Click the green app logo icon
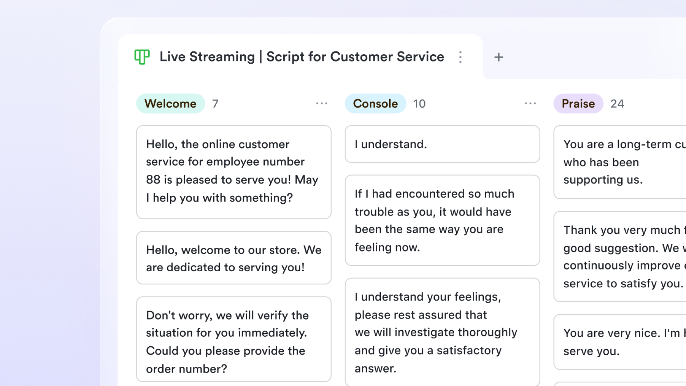The height and width of the screenshot is (386, 686). pos(142,57)
